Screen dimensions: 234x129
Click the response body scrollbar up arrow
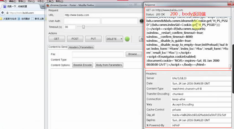[x=230, y=18]
